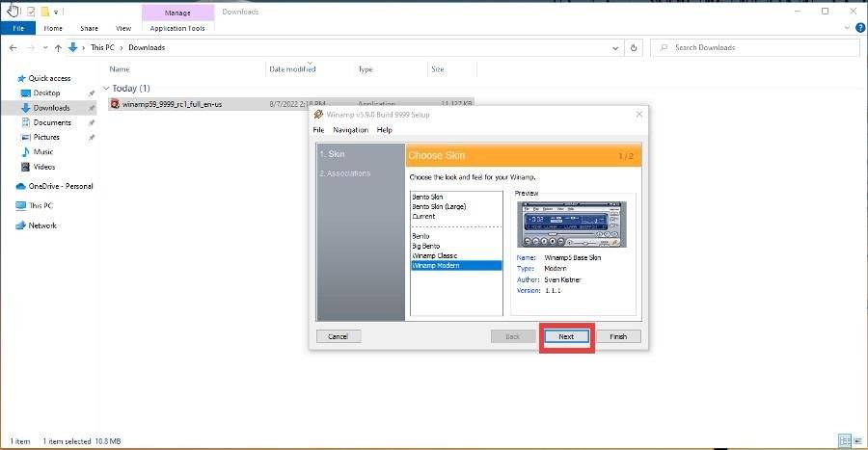The image size is (868, 450).
Task: Open the Customize Quick Access Toolbar dropdown
Action: pos(56,12)
